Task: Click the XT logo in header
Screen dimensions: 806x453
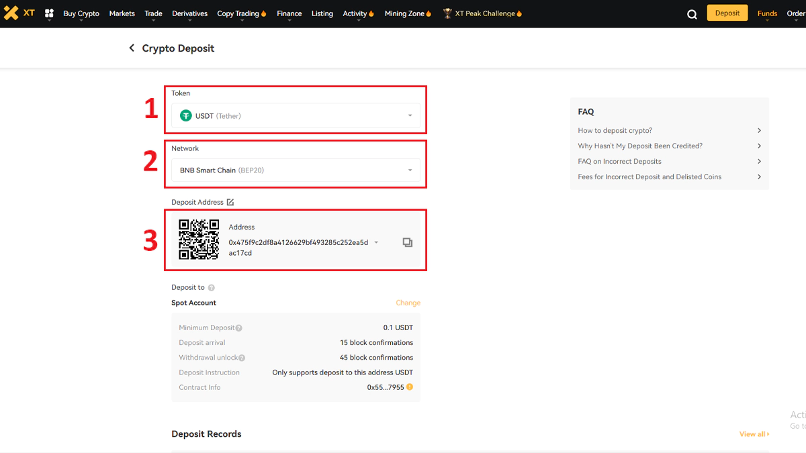Action: [x=19, y=13]
